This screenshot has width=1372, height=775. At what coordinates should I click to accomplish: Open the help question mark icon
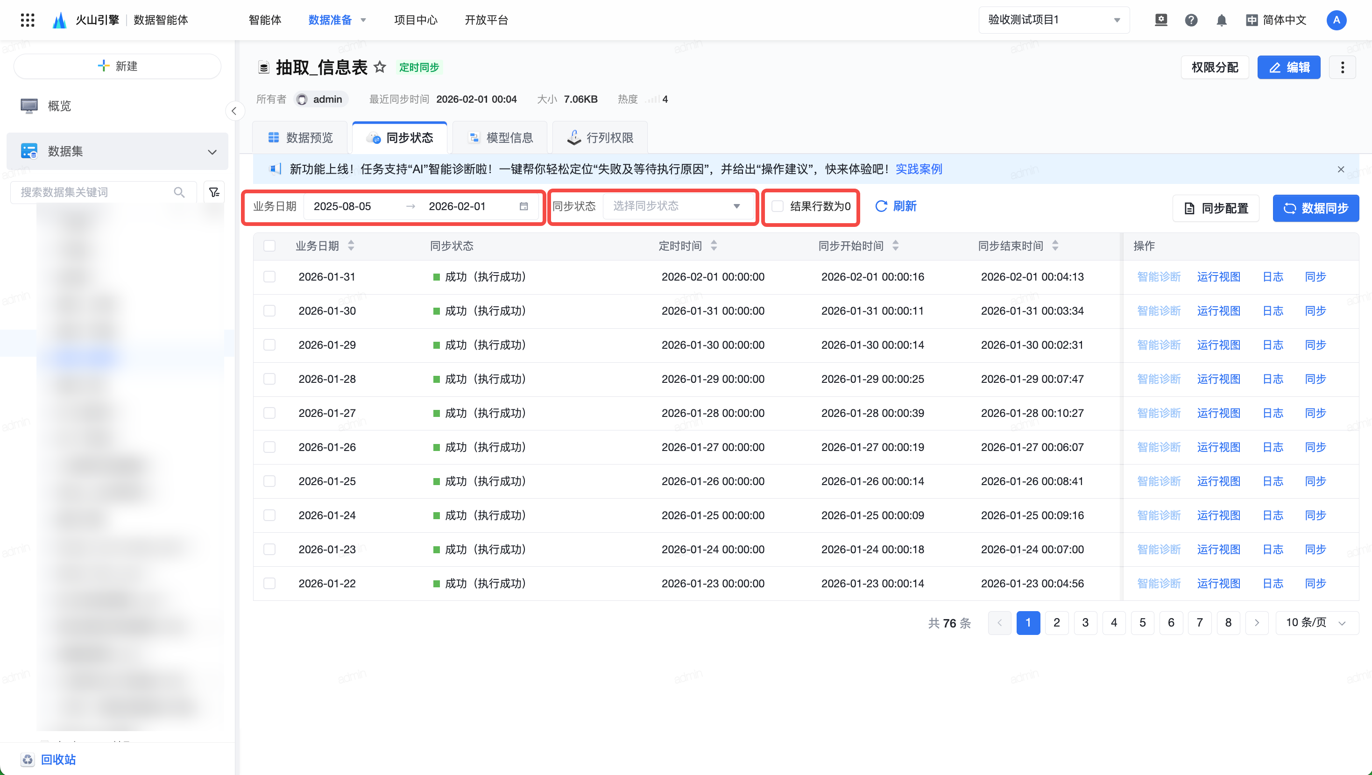point(1191,20)
